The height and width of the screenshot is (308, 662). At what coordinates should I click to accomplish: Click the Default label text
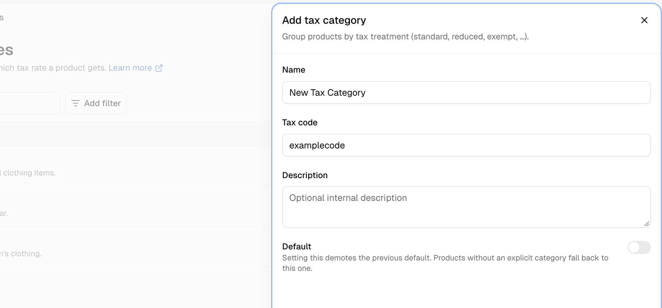click(x=296, y=246)
